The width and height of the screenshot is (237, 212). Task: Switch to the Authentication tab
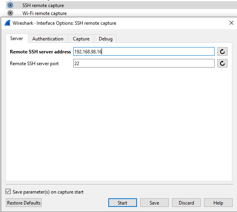[48, 39]
